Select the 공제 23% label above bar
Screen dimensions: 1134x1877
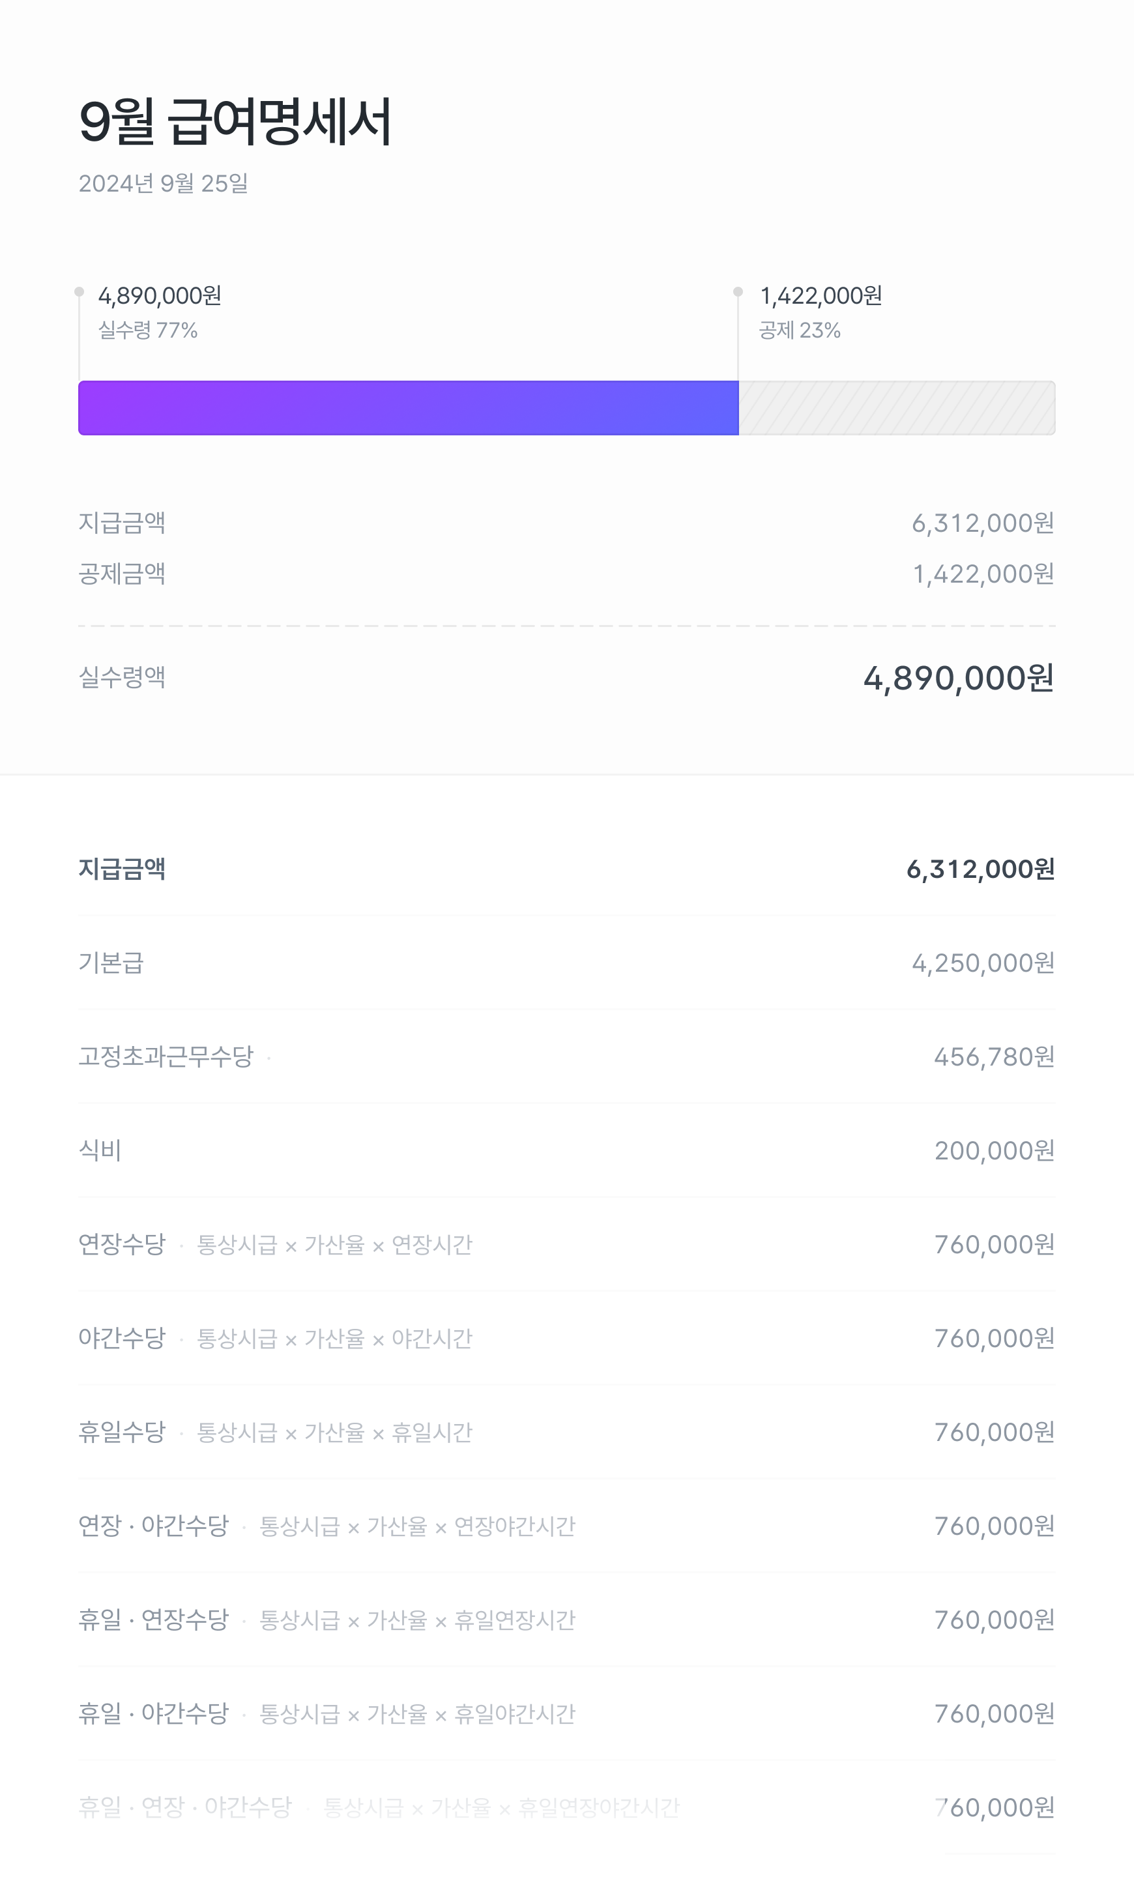[800, 330]
